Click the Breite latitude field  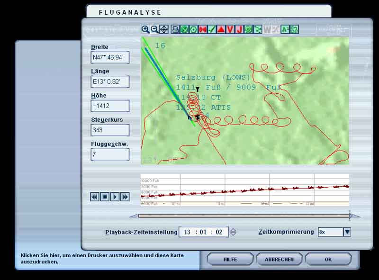(110, 57)
